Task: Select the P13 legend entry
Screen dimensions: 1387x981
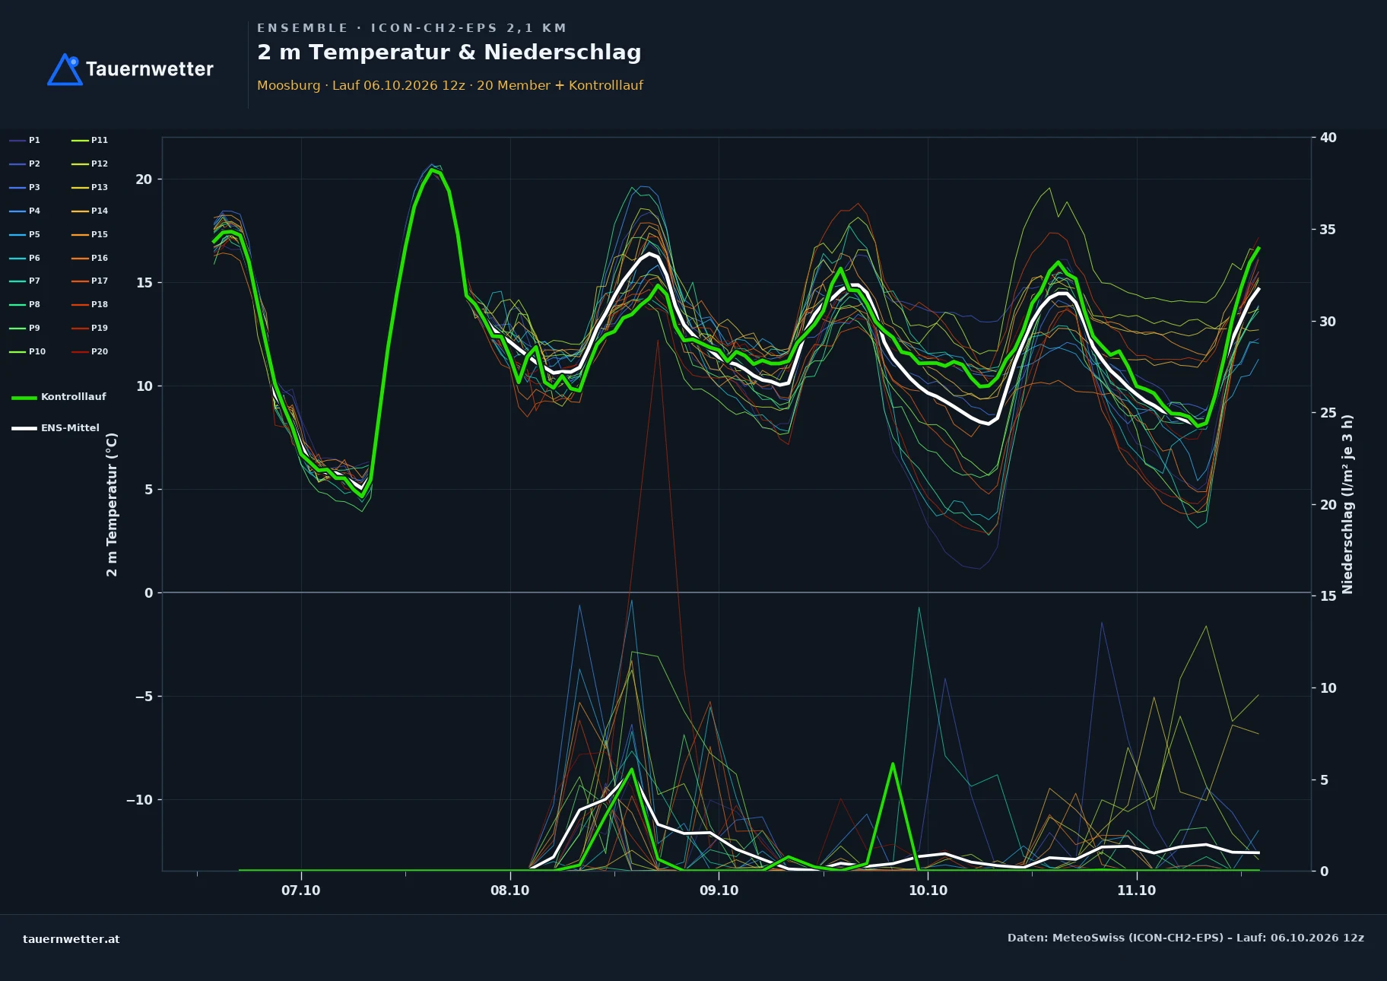Action: click(x=90, y=187)
